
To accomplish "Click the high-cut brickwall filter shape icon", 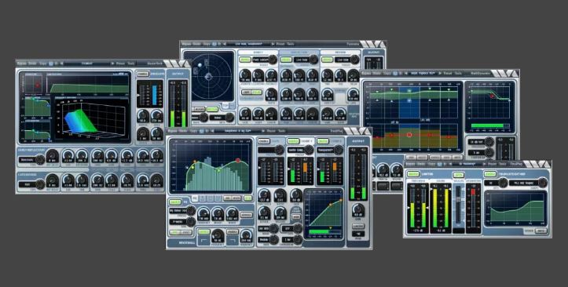I will tap(232, 241).
